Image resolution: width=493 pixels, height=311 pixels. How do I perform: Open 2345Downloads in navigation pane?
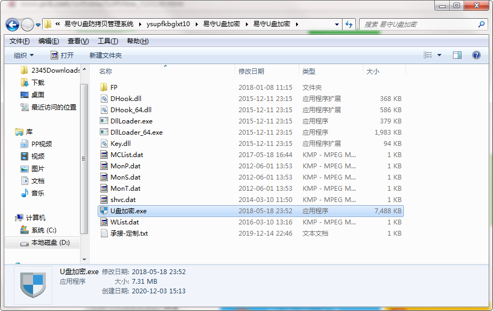(50, 70)
